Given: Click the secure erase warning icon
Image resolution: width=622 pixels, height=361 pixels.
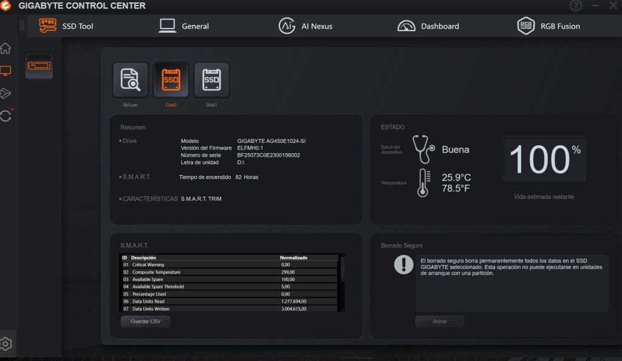Looking at the screenshot, I should (x=404, y=264).
